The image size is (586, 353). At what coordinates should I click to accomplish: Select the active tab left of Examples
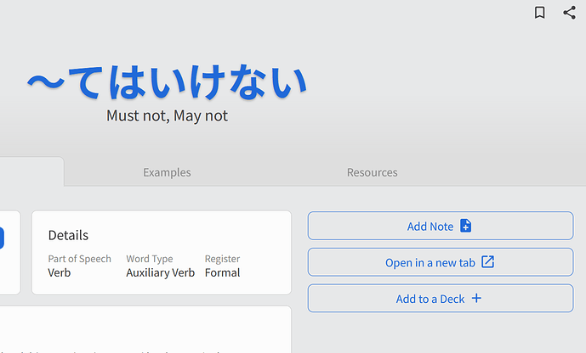31,171
